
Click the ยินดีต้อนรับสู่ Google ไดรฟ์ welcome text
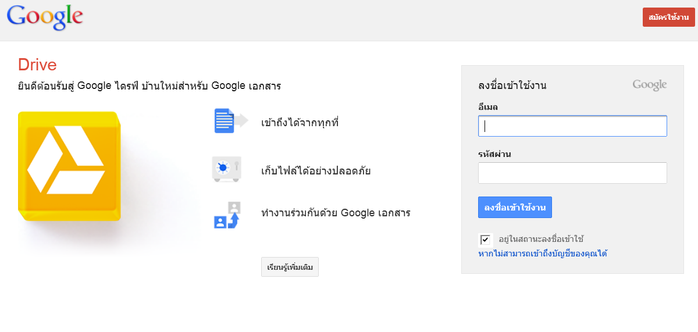74,86
